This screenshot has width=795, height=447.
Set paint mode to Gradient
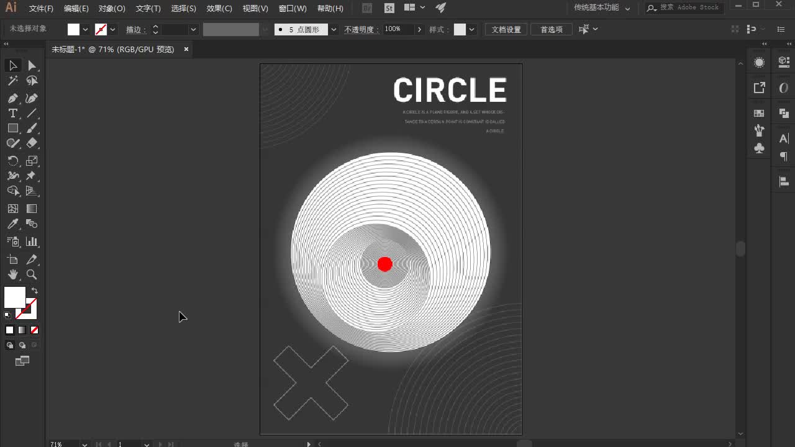click(x=22, y=330)
